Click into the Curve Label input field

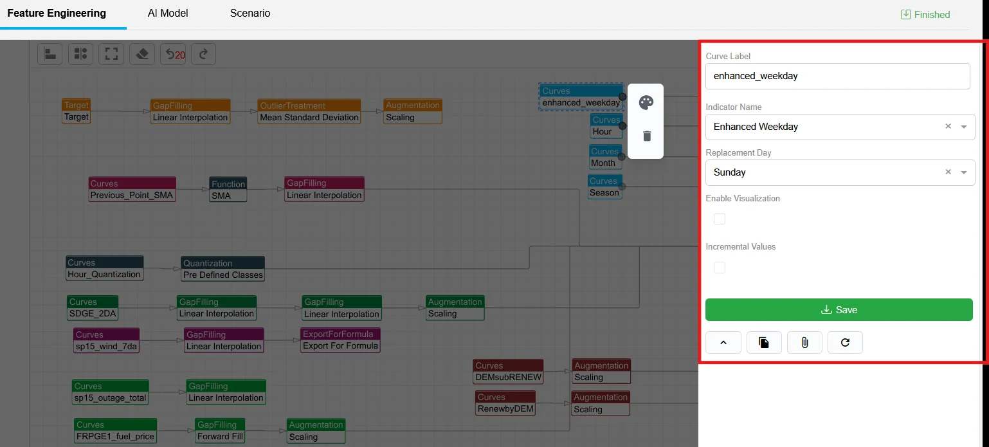(837, 76)
